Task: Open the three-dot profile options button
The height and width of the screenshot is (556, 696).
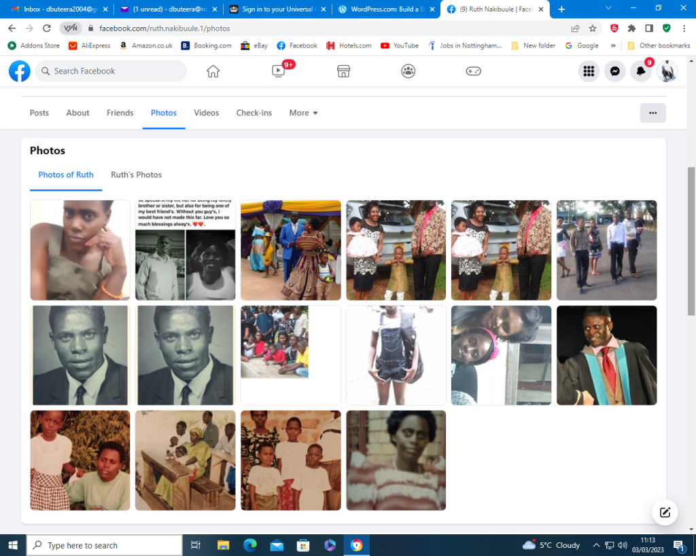Action: click(x=652, y=113)
